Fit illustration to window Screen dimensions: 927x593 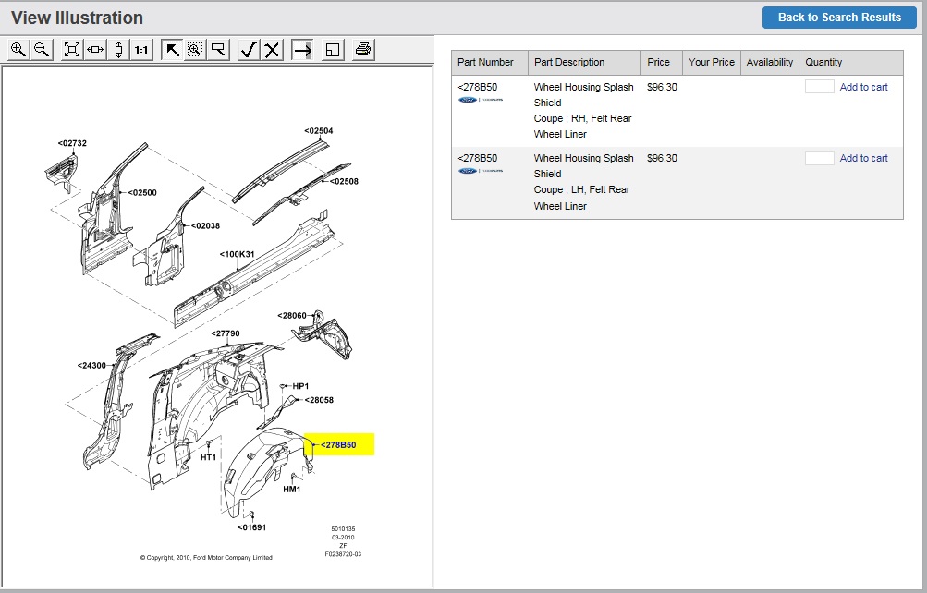click(72, 50)
